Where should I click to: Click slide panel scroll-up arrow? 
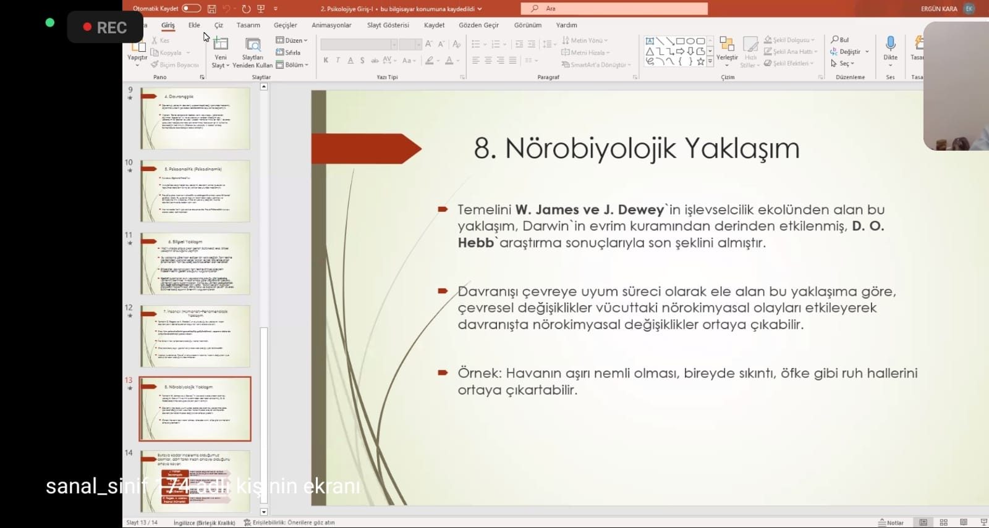(264, 87)
